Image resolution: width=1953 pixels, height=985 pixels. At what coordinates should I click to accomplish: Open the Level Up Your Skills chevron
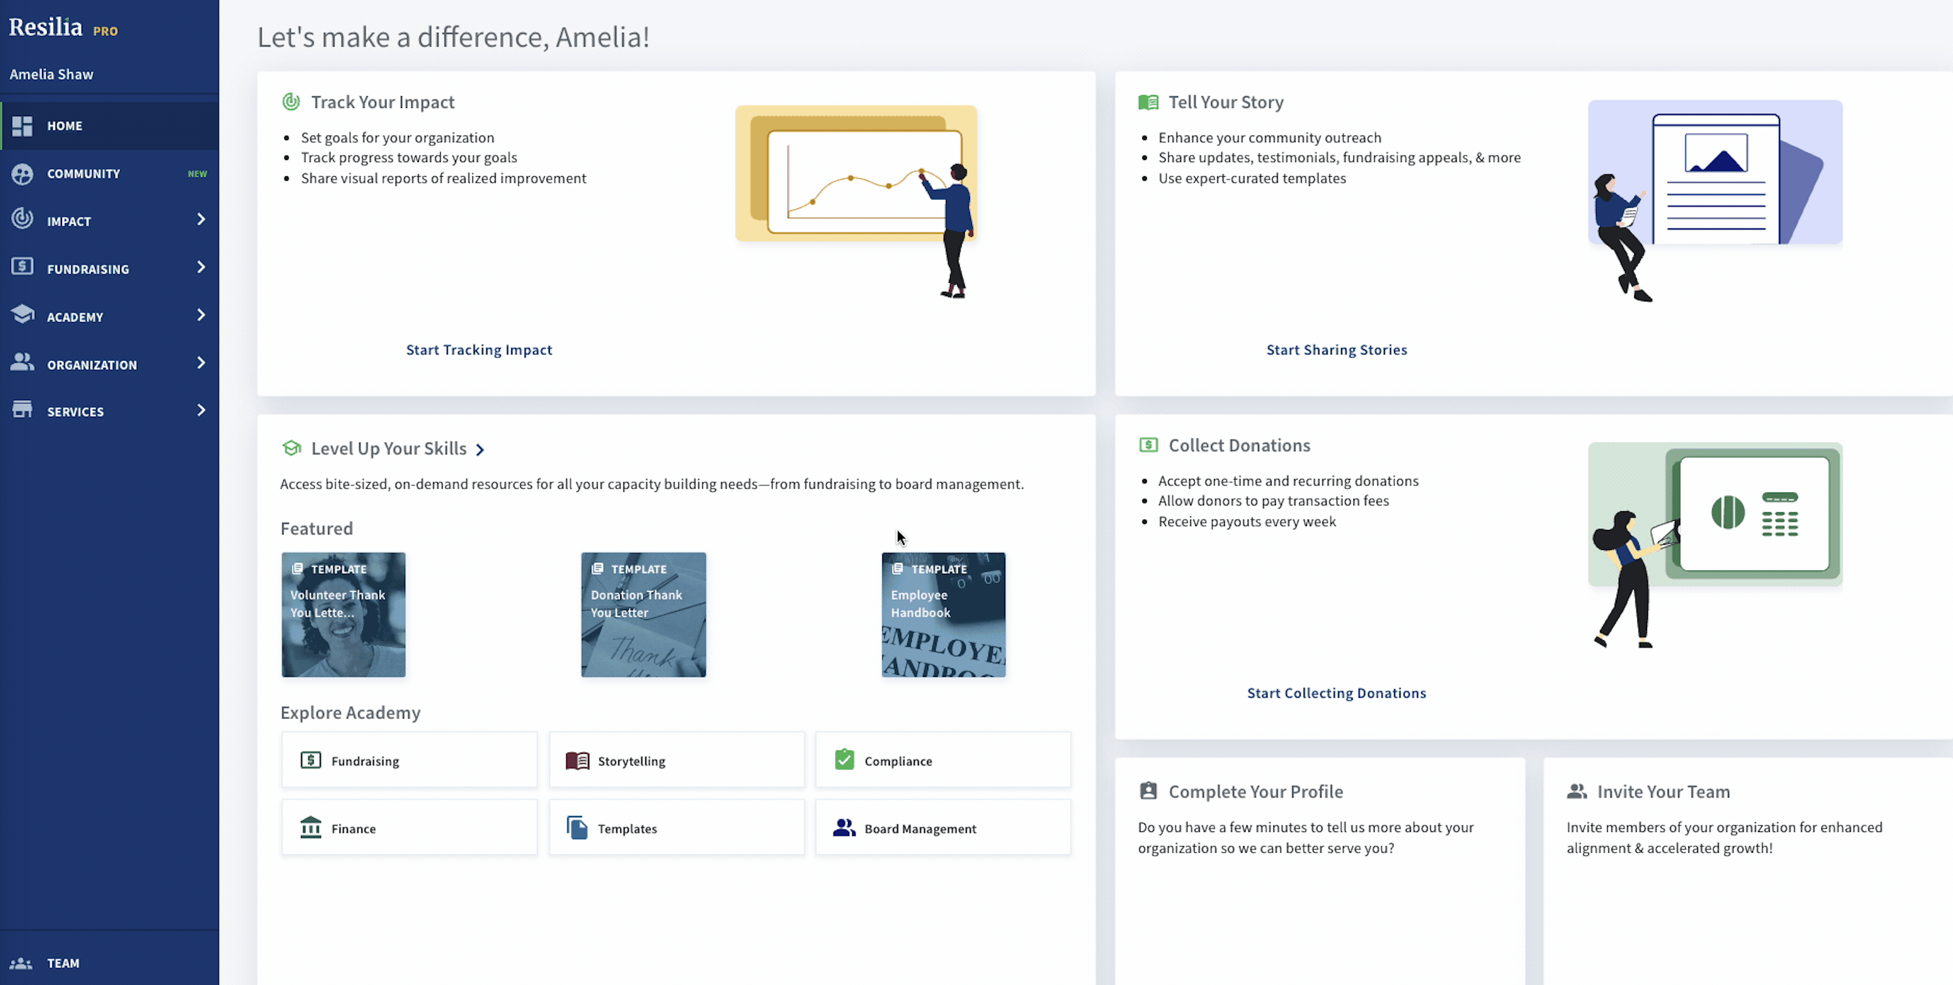480,449
